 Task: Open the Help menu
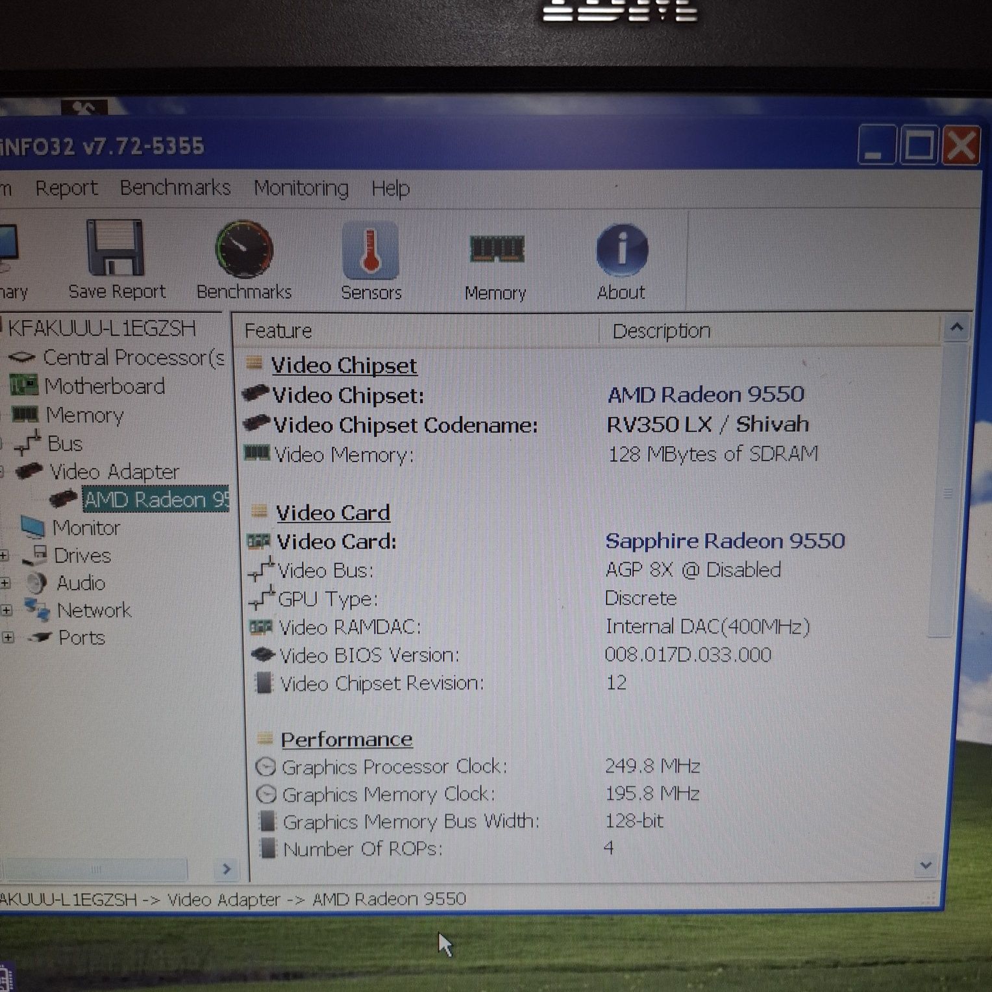tap(390, 188)
